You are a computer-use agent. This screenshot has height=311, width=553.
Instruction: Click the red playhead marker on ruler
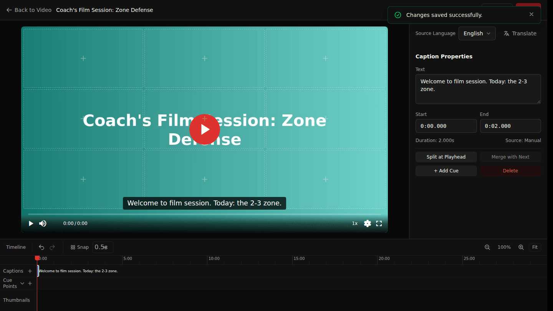point(37,258)
